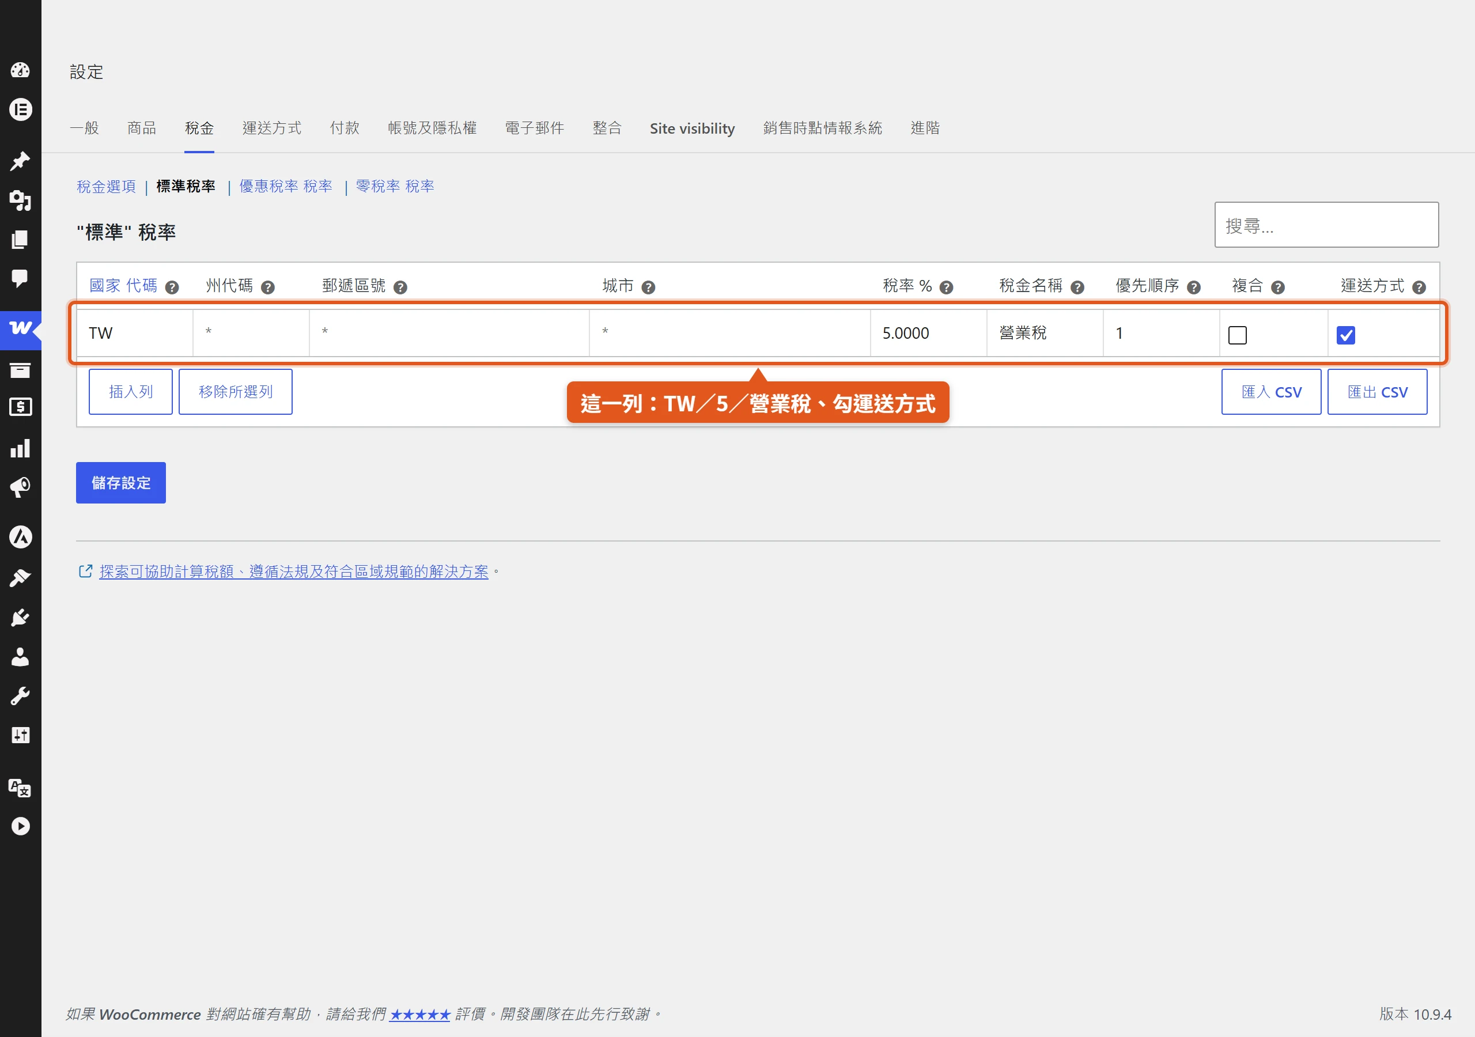Click the five-star rating link in footer

419,1014
